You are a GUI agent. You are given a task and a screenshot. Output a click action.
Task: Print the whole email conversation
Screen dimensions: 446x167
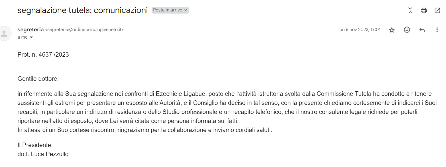(x=424, y=11)
